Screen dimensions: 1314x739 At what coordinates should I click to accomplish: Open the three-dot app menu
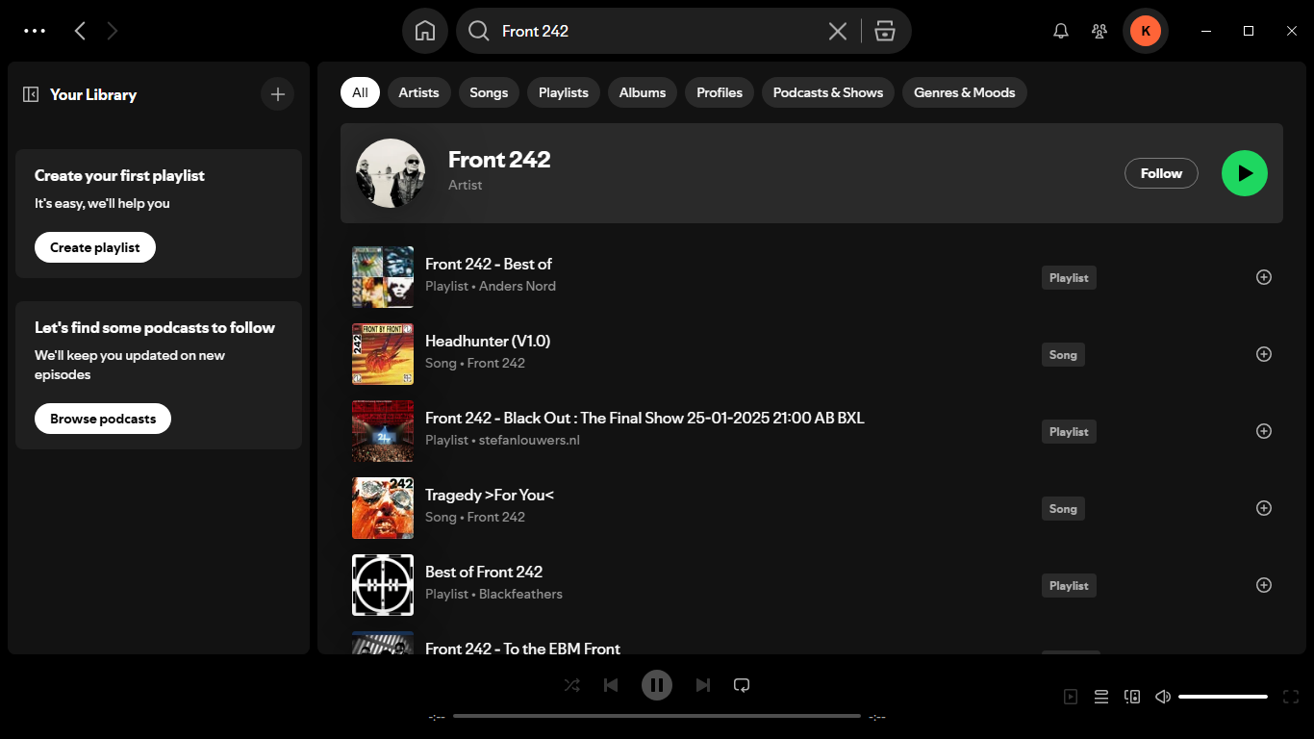[x=35, y=31]
